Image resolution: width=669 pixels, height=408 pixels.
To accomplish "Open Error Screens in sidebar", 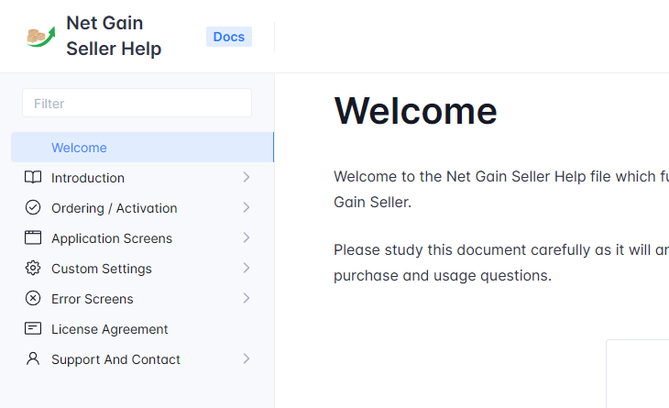I will tap(93, 299).
